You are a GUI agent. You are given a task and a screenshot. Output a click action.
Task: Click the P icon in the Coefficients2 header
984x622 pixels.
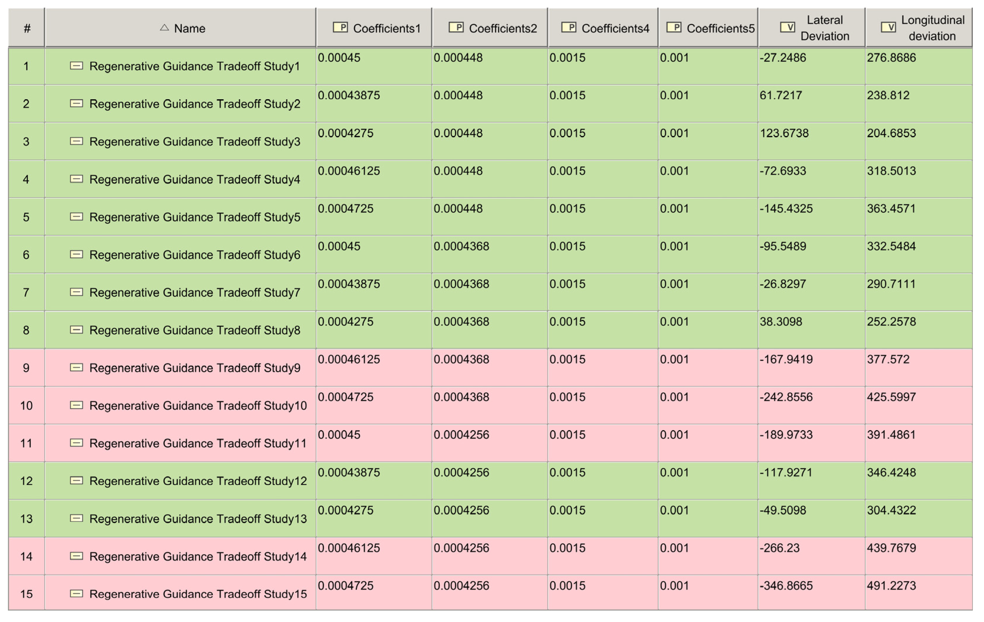(x=456, y=27)
